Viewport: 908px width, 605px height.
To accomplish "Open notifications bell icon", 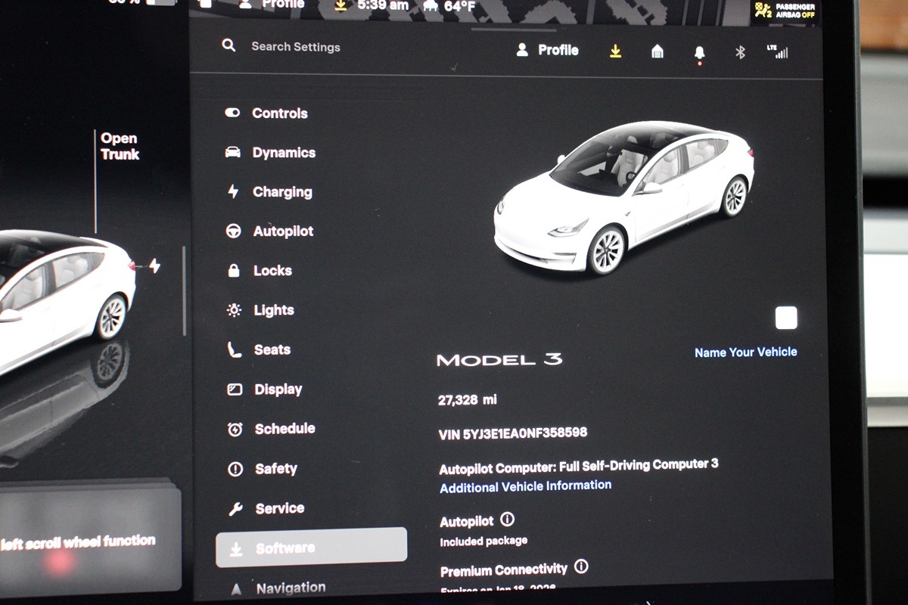I will point(699,52).
